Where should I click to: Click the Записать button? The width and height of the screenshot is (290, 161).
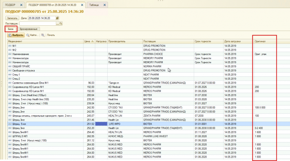point(12,18)
